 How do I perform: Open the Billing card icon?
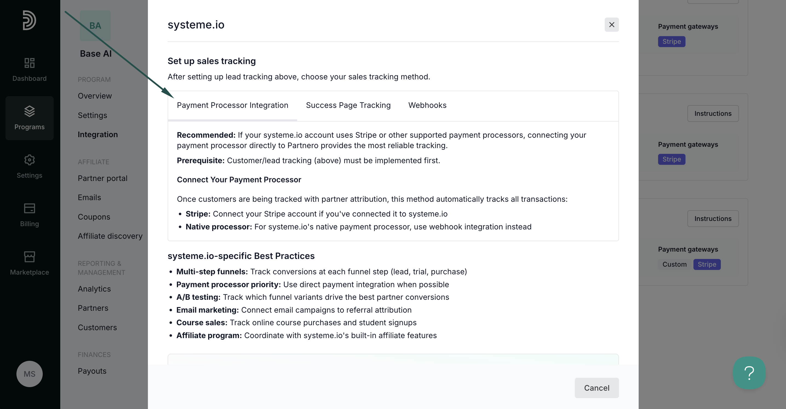pyautogui.click(x=29, y=208)
